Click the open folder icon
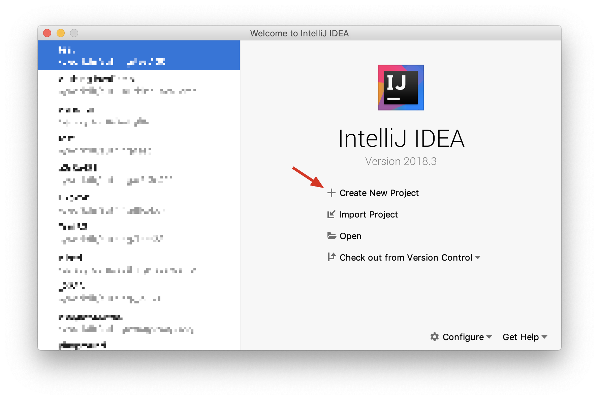 click(332, 236)
